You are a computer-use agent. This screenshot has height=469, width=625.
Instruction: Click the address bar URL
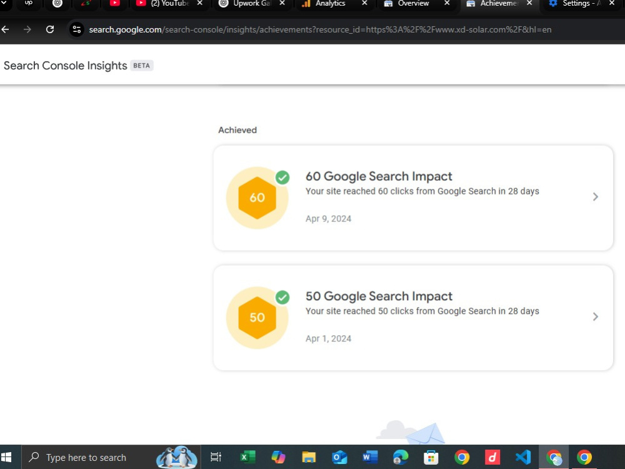(x=320, y=29)
